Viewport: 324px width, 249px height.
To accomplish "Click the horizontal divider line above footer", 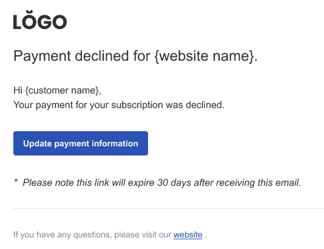I will (x=169, y=209).
